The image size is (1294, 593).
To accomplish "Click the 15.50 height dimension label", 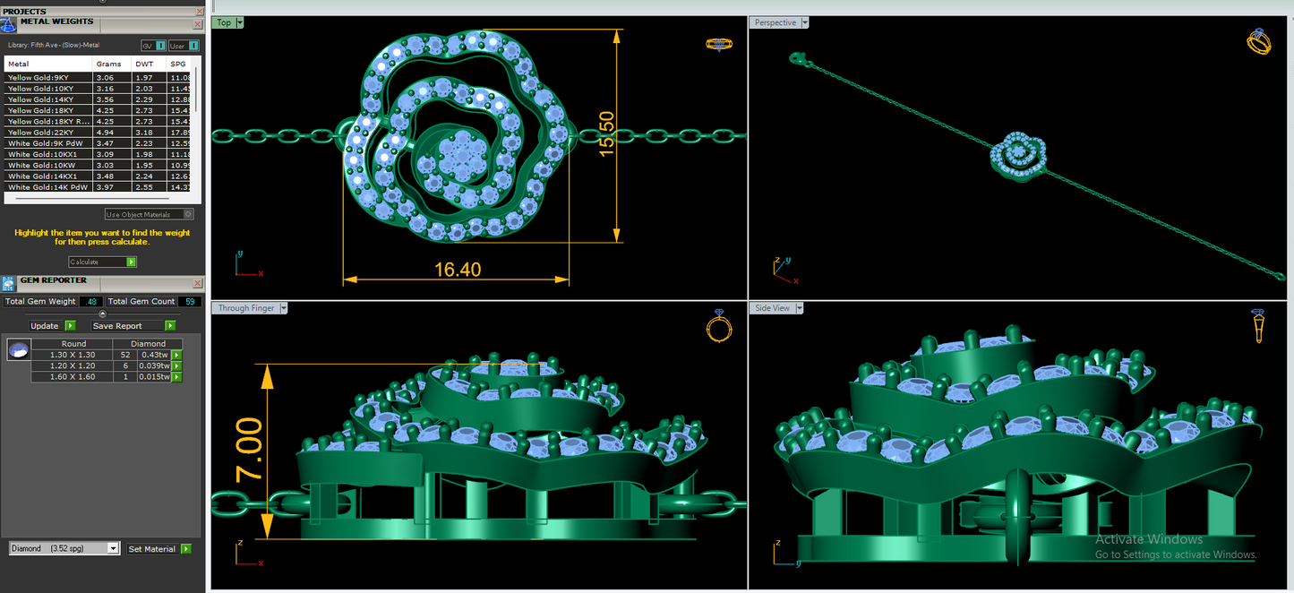I will point(607,134).
